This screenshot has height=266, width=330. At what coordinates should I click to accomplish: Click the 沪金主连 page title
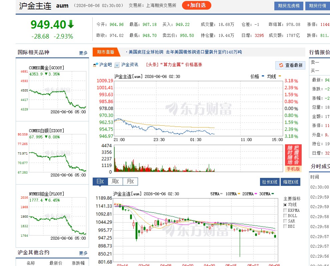pos(35,6)
